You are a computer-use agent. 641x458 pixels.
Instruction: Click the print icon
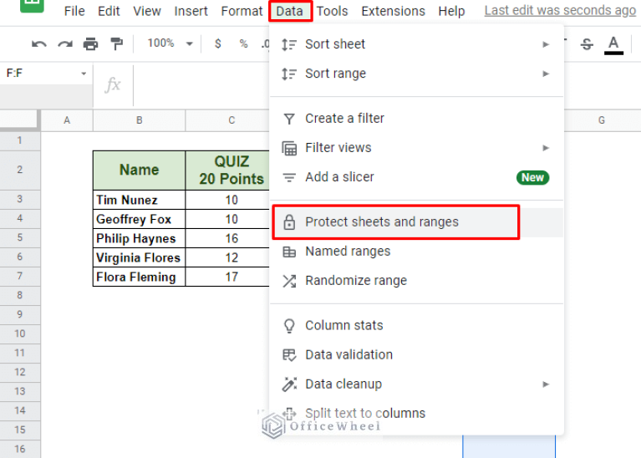[91, 43]
